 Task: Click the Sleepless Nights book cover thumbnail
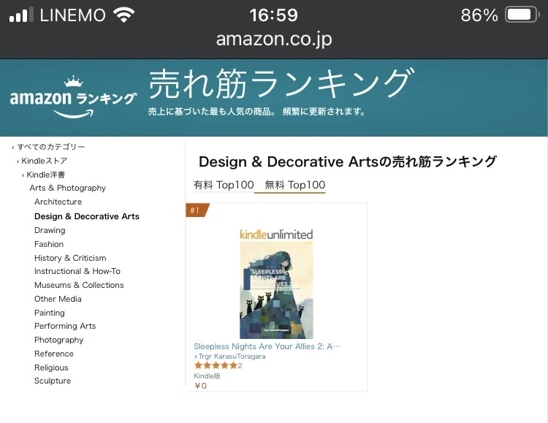(276, 290)
